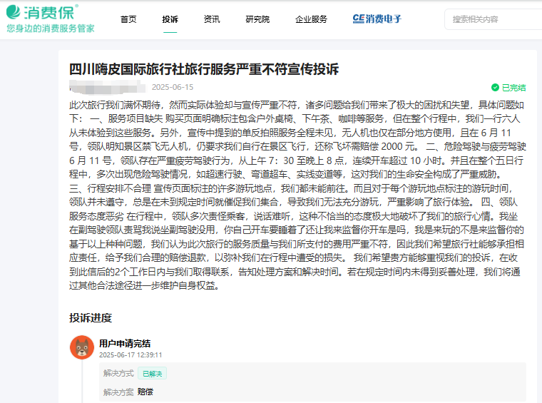Click the 解决方案 label

click(118, 392)
